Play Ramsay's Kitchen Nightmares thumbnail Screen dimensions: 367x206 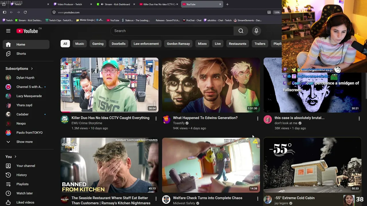click(110, 165)
